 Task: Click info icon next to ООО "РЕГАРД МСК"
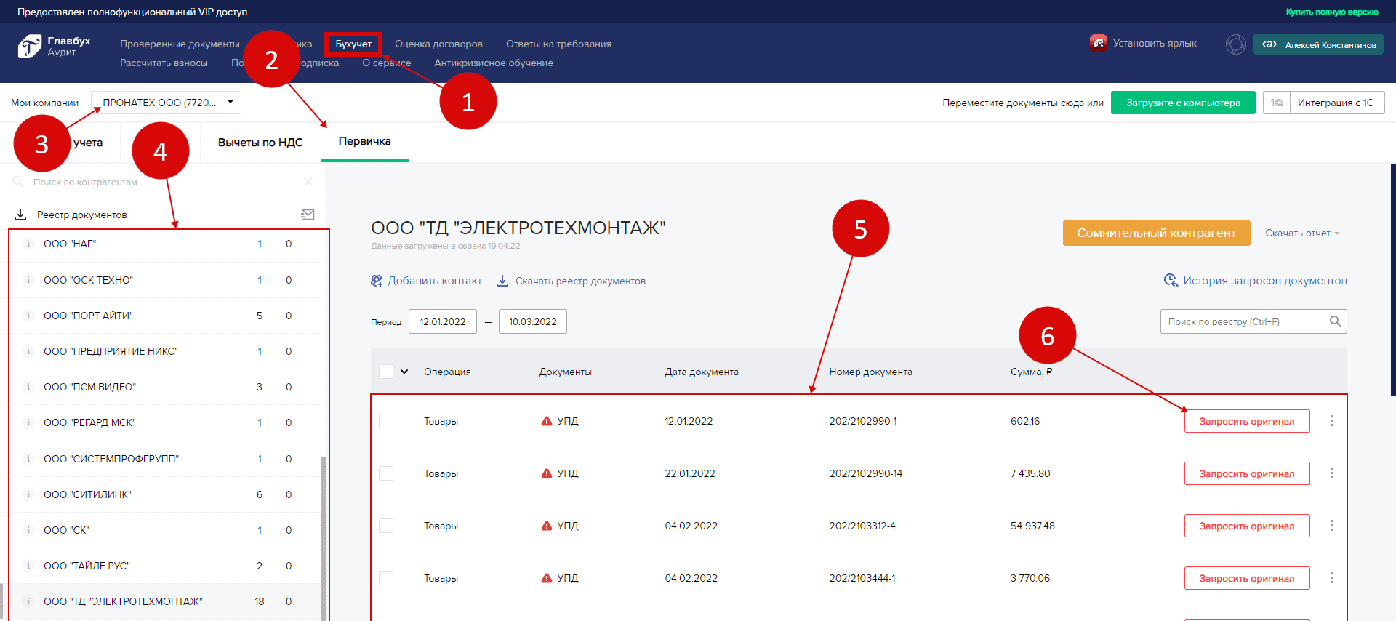point(28,422)
